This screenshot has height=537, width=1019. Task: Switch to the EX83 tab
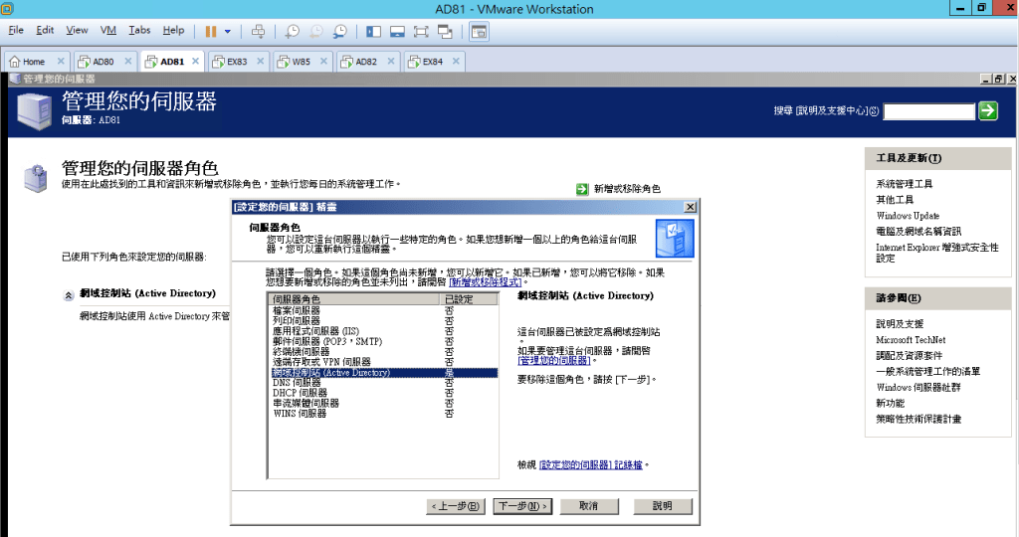237,62
